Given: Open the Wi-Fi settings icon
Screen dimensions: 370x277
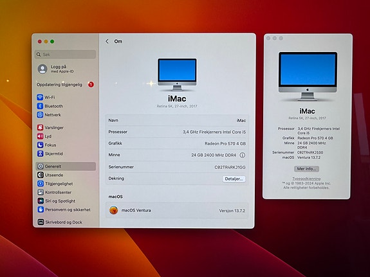Looking at the screenshot, I should pyautogui.click(x=40, y=97).
